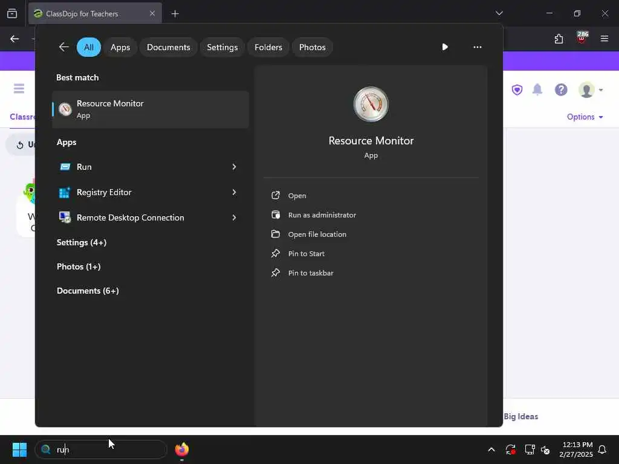Image resolution: width=619 pixels, height=464 pixels.
Task: Choose Open file location
Action: 317,234
